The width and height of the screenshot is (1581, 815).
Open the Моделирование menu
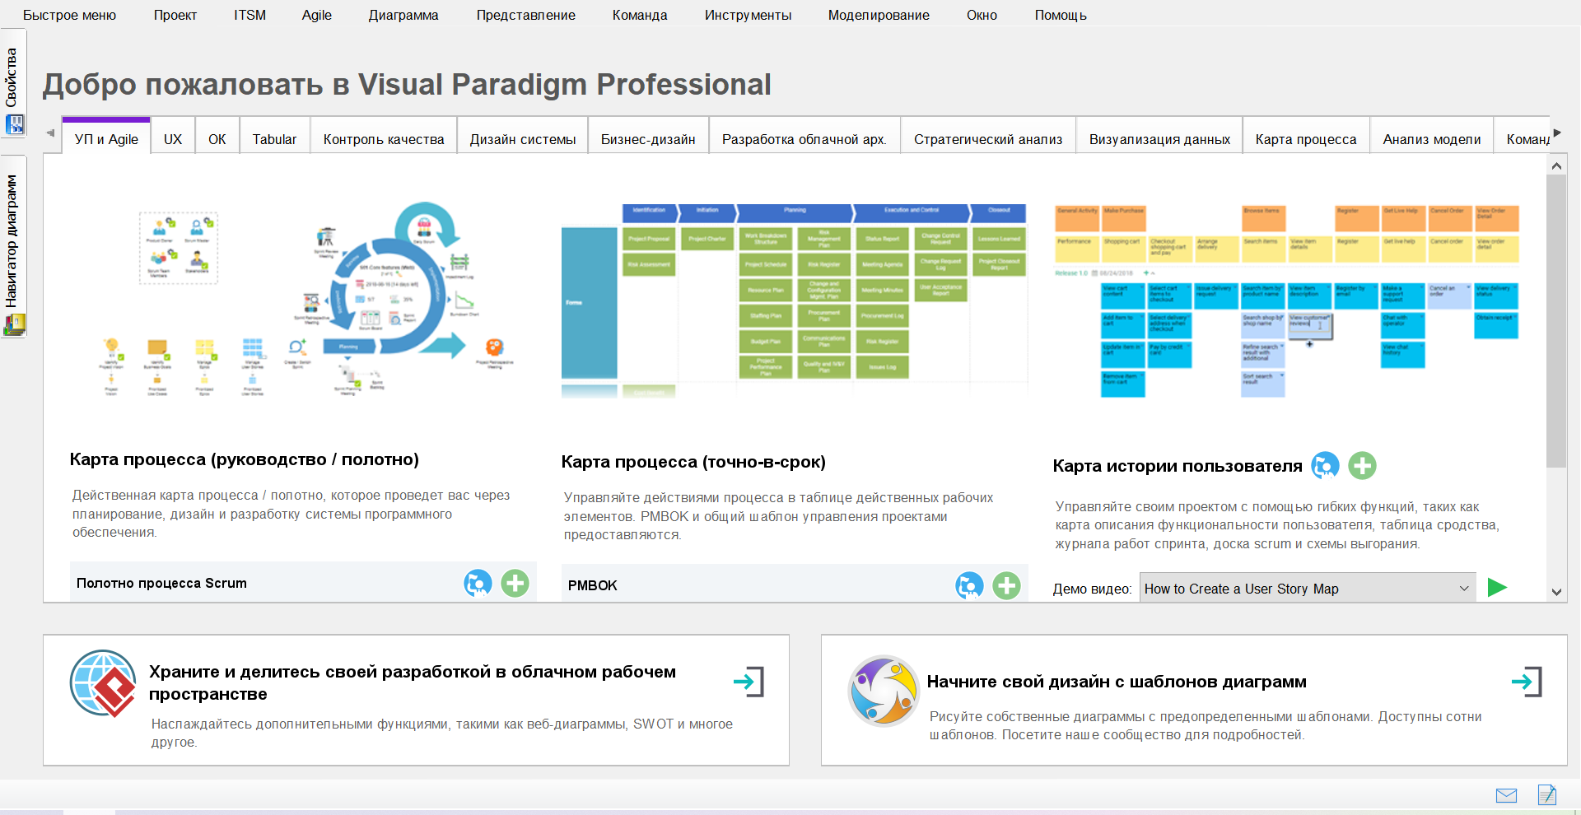pos(879,14)
